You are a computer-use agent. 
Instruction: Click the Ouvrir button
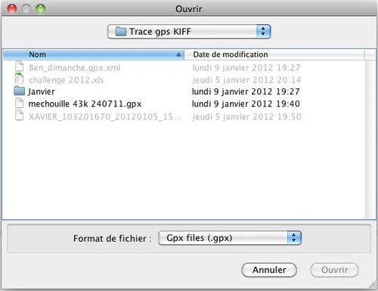pos(334,270)
